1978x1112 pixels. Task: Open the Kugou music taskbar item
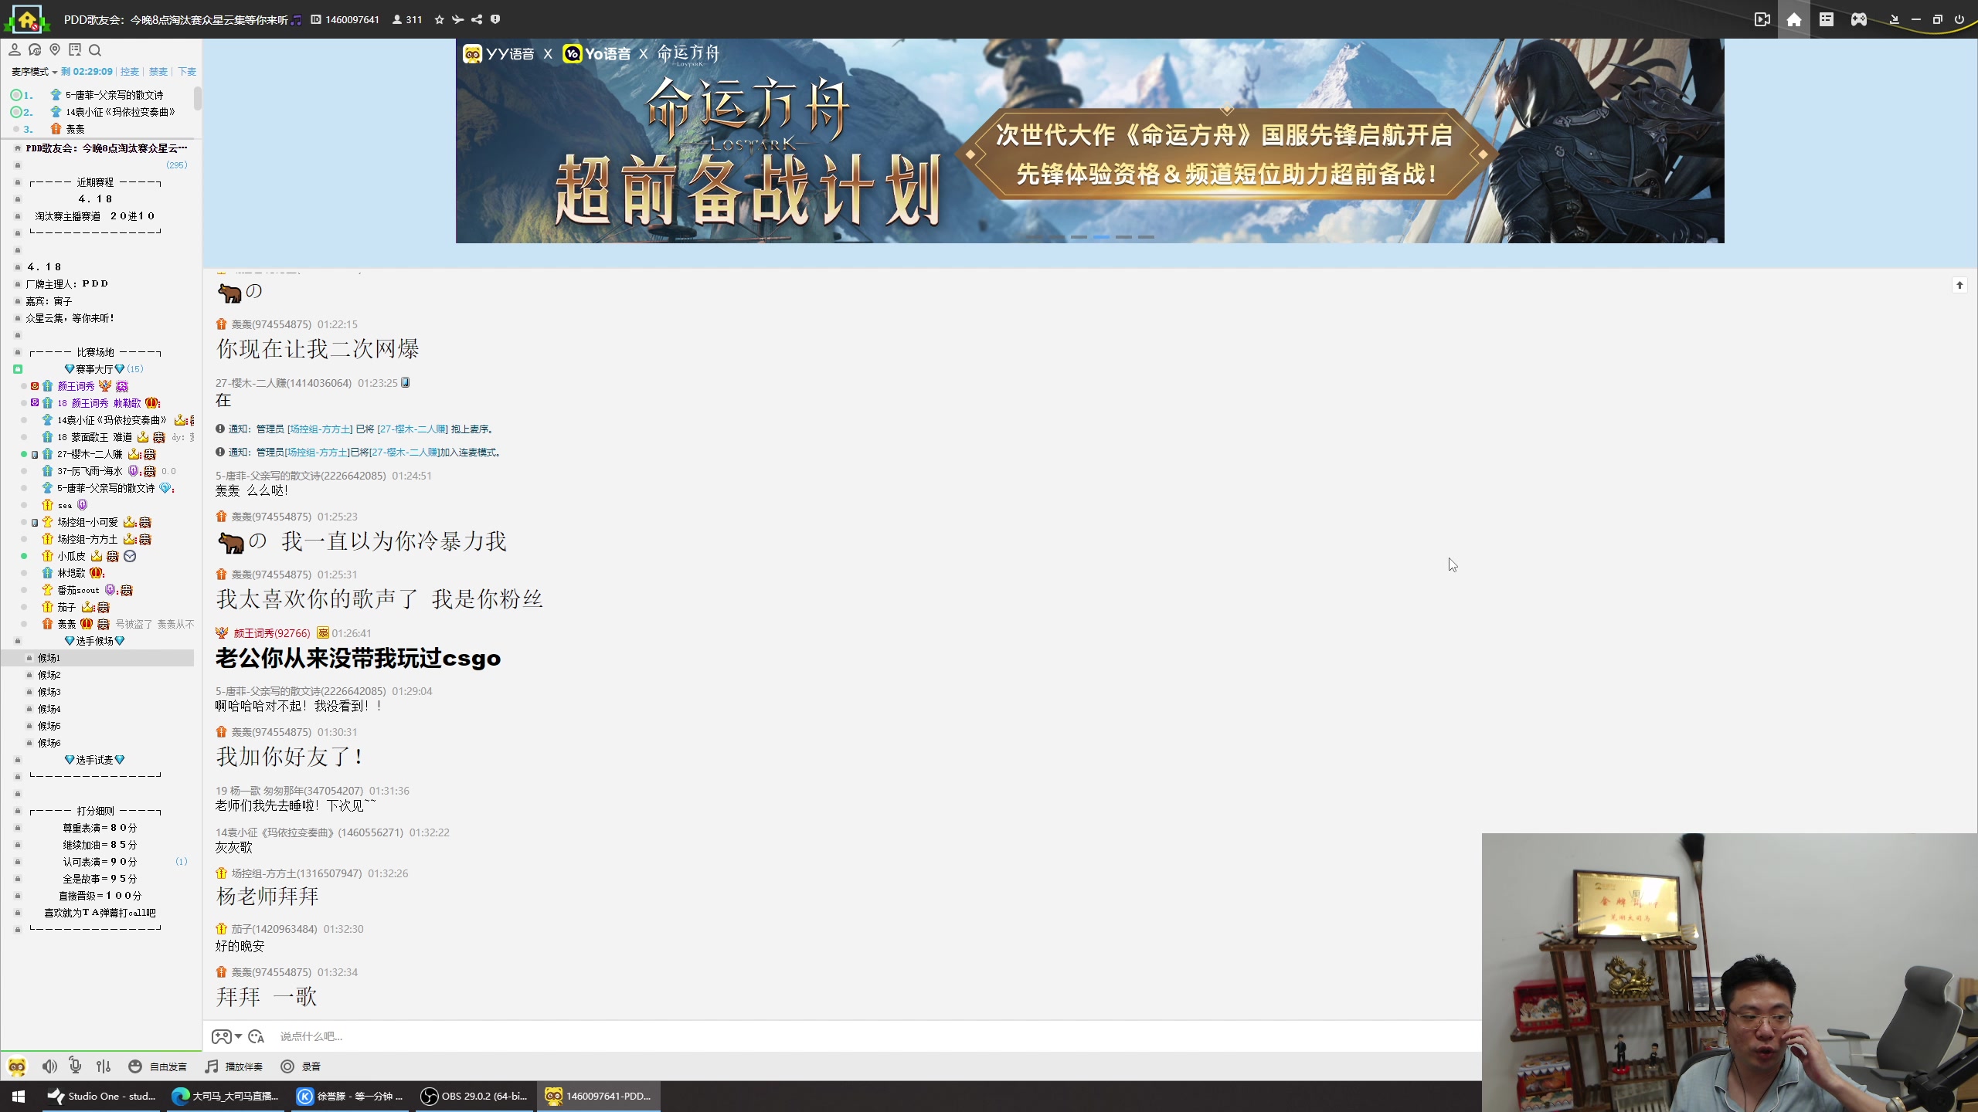tap(350, 1097)
